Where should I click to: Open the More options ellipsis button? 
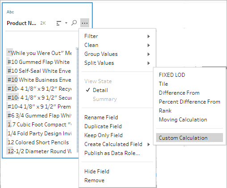tap(85, 23)
